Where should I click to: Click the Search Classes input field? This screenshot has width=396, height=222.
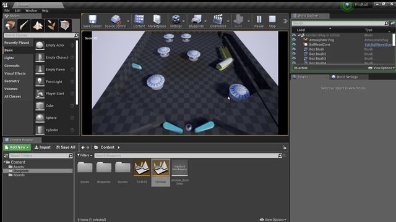coord(39,35)
